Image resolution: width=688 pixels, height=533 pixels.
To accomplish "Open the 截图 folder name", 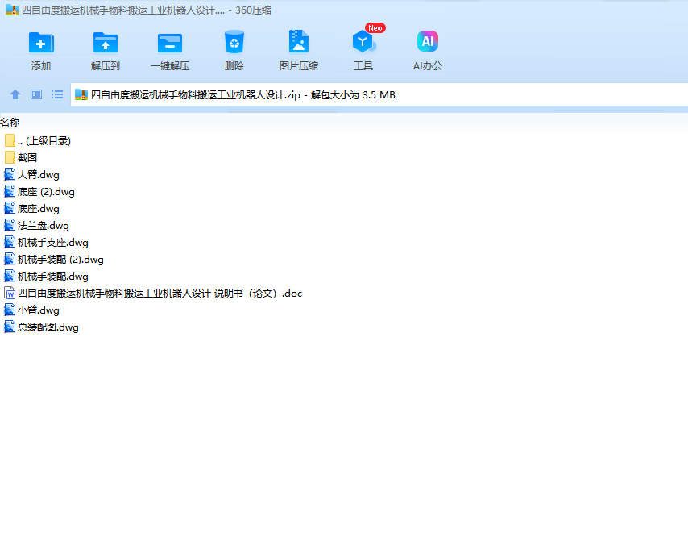I will point(27,157).
